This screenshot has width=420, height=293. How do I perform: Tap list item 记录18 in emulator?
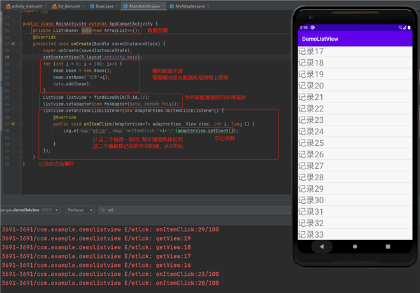355,63
